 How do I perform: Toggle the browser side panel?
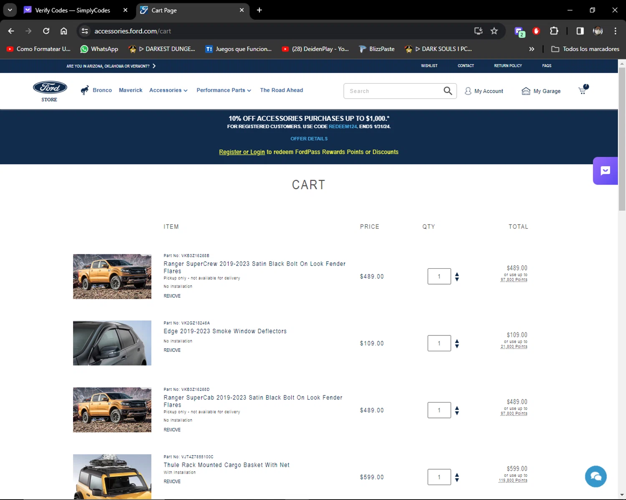pyautogui.click(x=580, y=31)
